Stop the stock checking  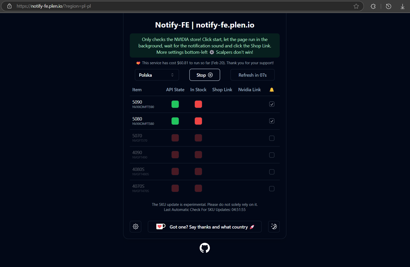pos(205,75)
